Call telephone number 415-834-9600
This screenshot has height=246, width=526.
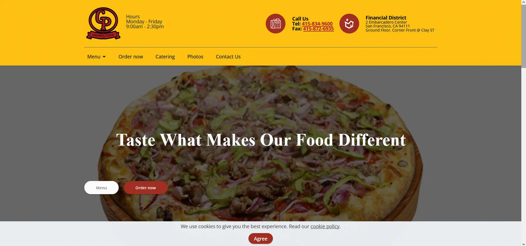317,24
